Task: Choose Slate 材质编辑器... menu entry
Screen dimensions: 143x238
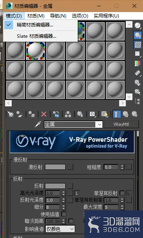Action: tap(41, 36)
